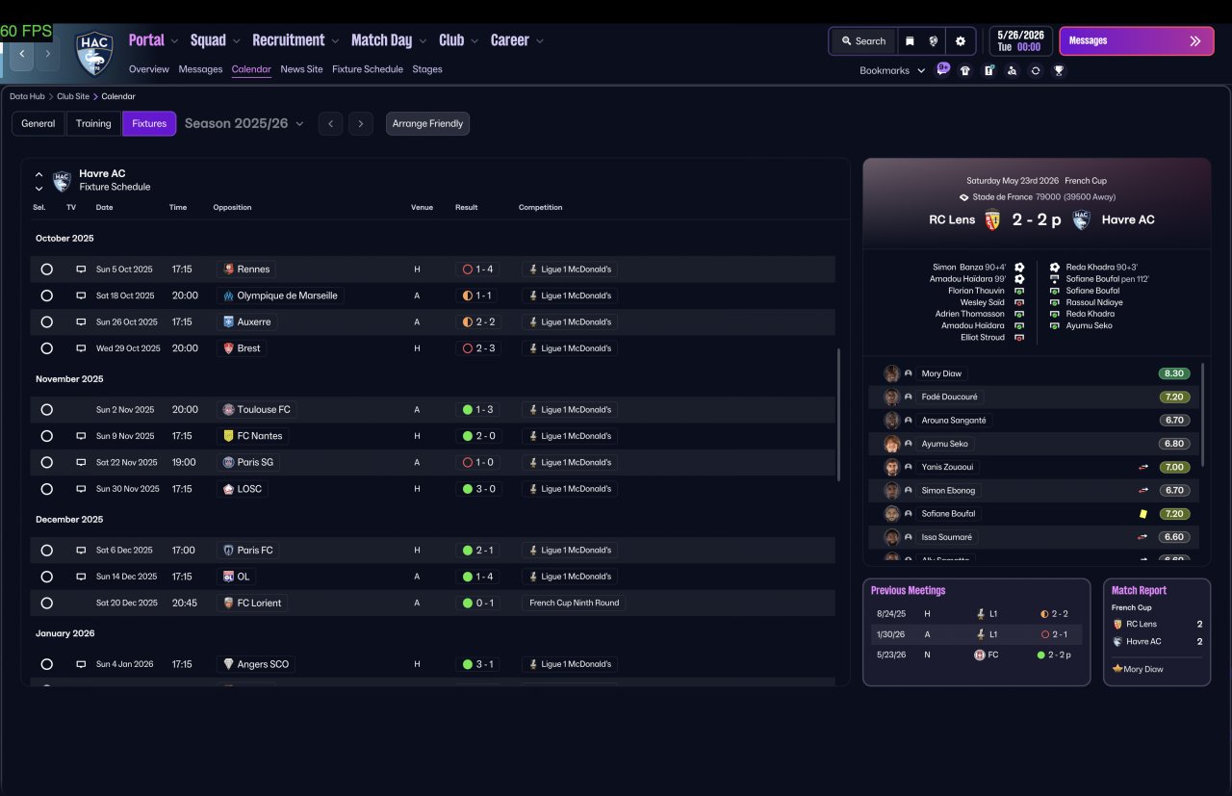The height and width of the screenshot is (796, 1232).
Task: Click the Stade de France stadium icon
Action: point(964,196)
